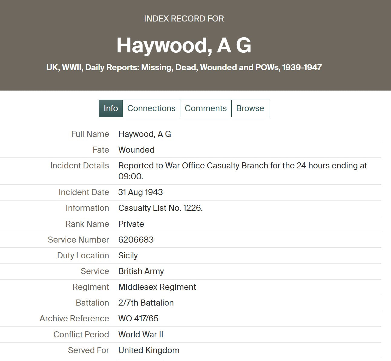391x361 pixels.
Task: Select service number 6206683
Action: click(x=136, y=240)
